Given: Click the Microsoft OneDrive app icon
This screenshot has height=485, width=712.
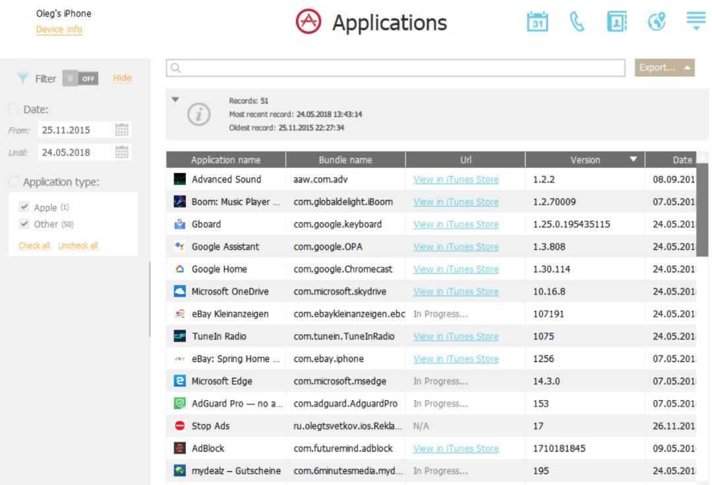Looking at the screenshot, I should click(x=180, y=291).
